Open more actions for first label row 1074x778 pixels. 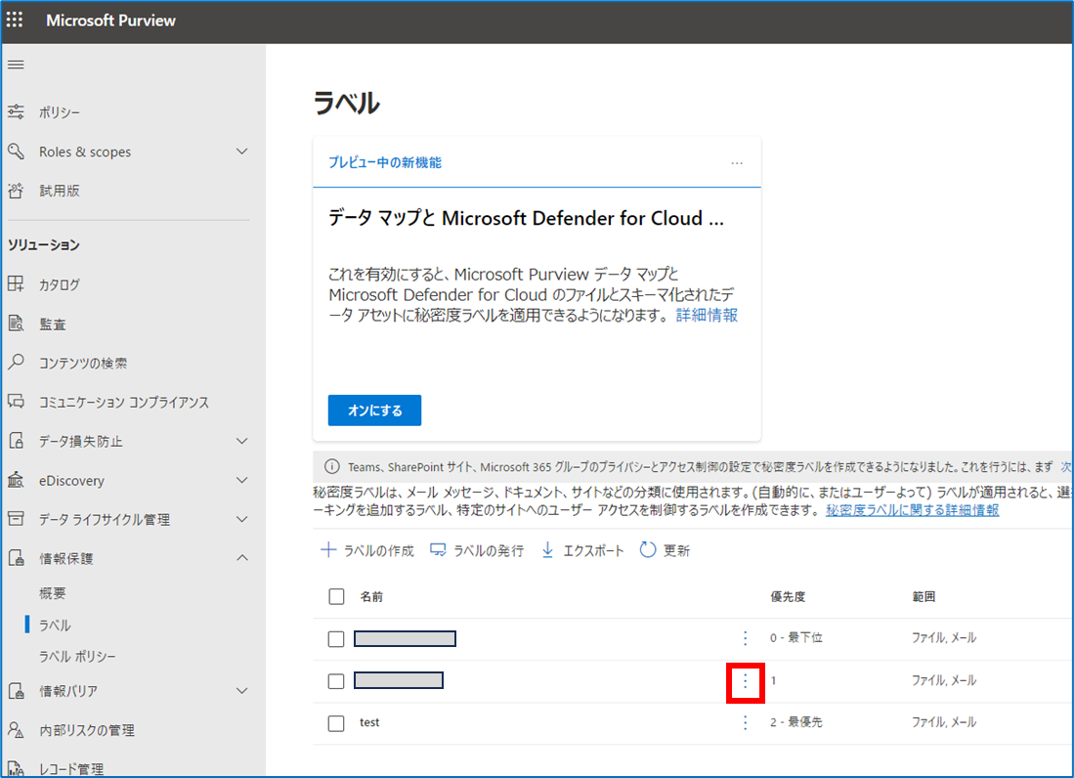click(746, 638)
